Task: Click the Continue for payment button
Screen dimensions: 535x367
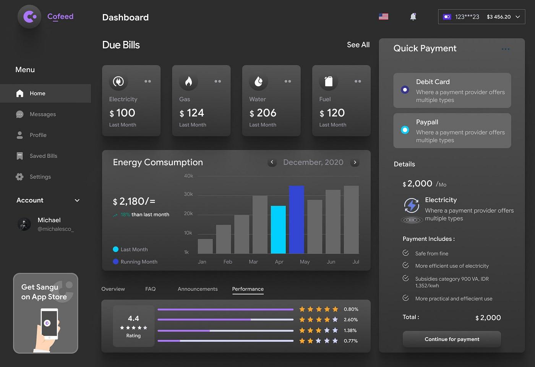Action: pyautogui.click(x=452, y=339)
